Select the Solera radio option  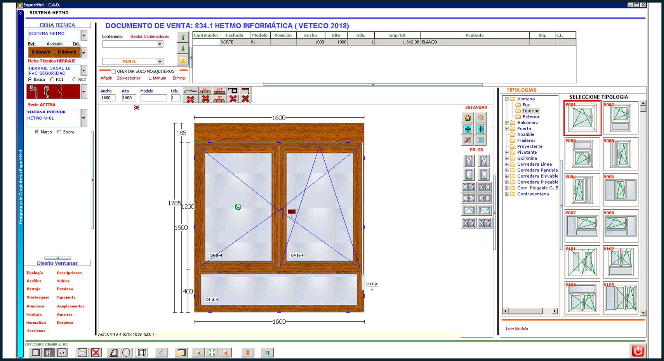[x=59, y=132]
